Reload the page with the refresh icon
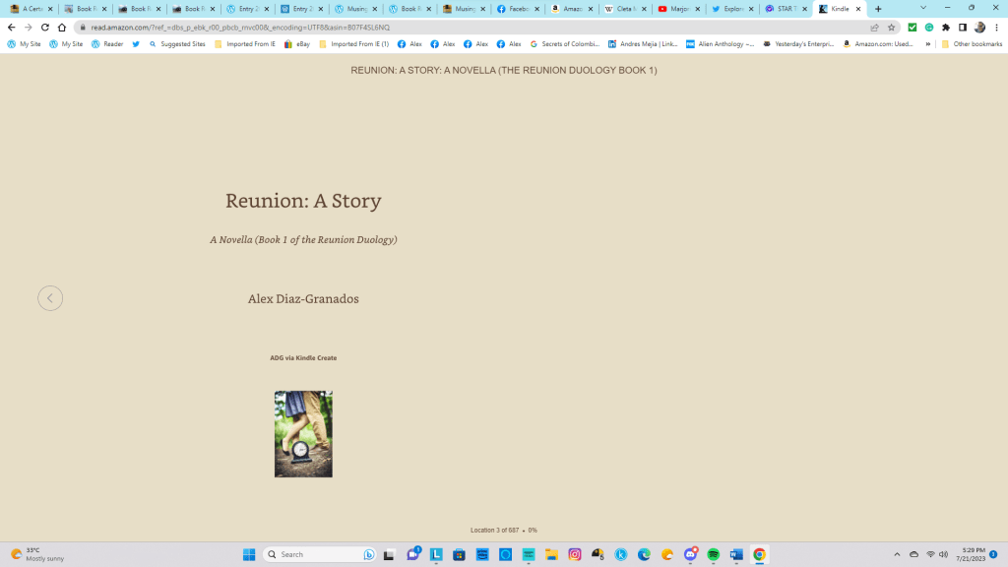This screenshot has height=567, width=1008. 45,28
